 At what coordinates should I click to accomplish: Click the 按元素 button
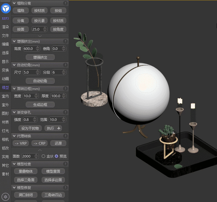click(x=39, y=20)
